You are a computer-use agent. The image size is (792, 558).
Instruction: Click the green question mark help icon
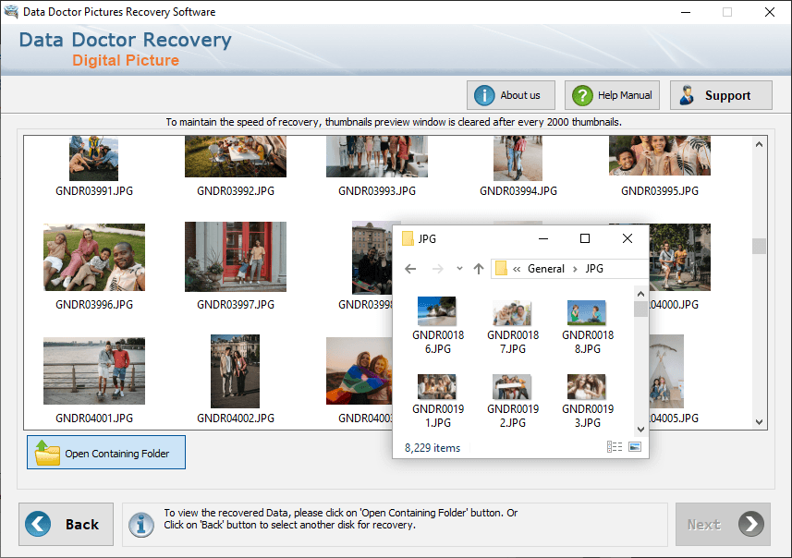(582, 95)
